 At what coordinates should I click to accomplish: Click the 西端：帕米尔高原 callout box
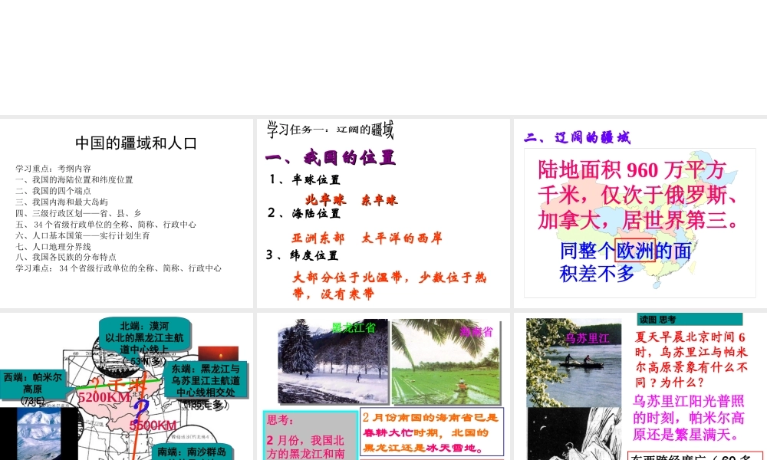[33, 383]
